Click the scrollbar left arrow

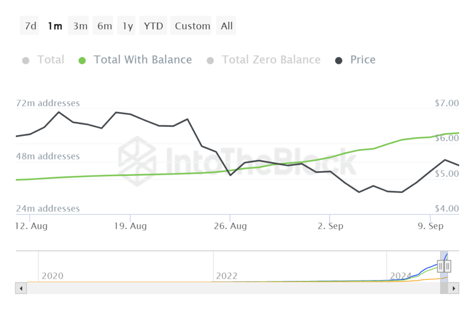tap(21, 288)
